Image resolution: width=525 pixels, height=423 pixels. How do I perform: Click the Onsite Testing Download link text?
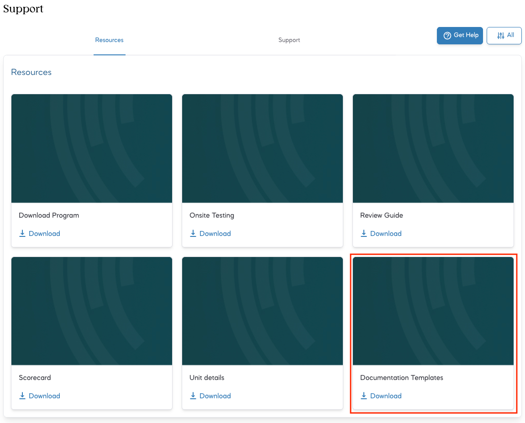[215, 234]
